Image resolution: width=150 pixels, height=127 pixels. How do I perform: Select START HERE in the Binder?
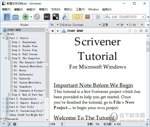[x=24, y=30]
